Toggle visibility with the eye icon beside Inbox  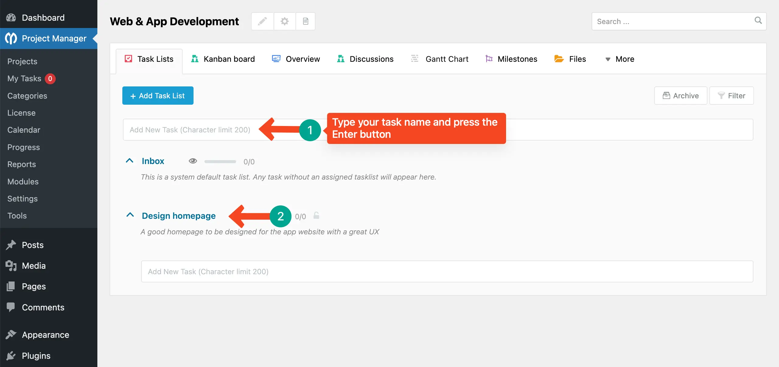(x=193, y=161)
